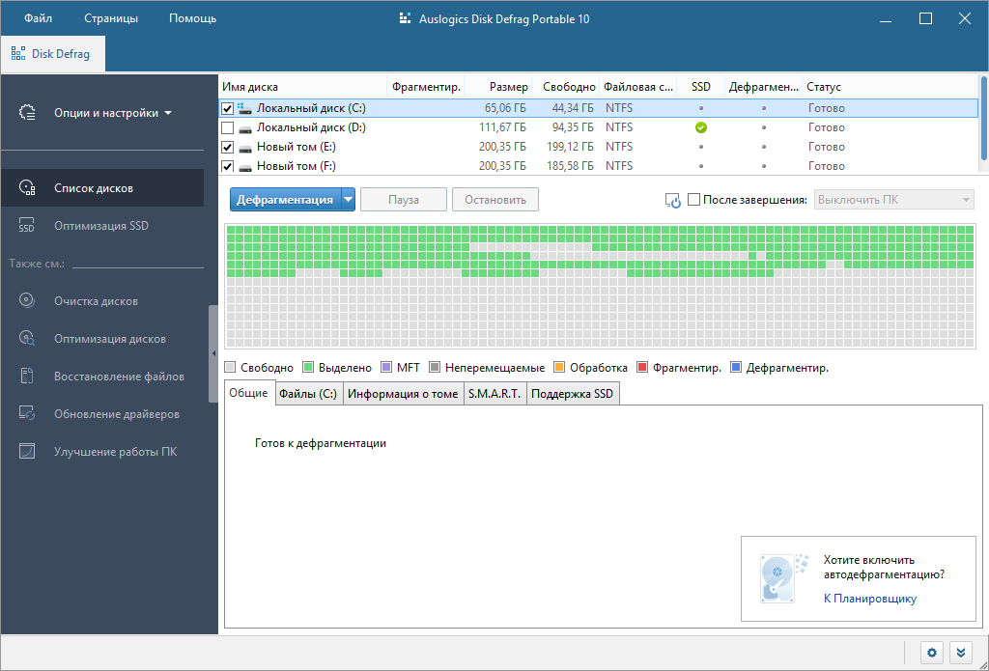Image resolution: width=989 pixels, height=671 pixels.
Task: Click the power icon beside После завершения
Action: pyautogui.click(x=673, y=201)
